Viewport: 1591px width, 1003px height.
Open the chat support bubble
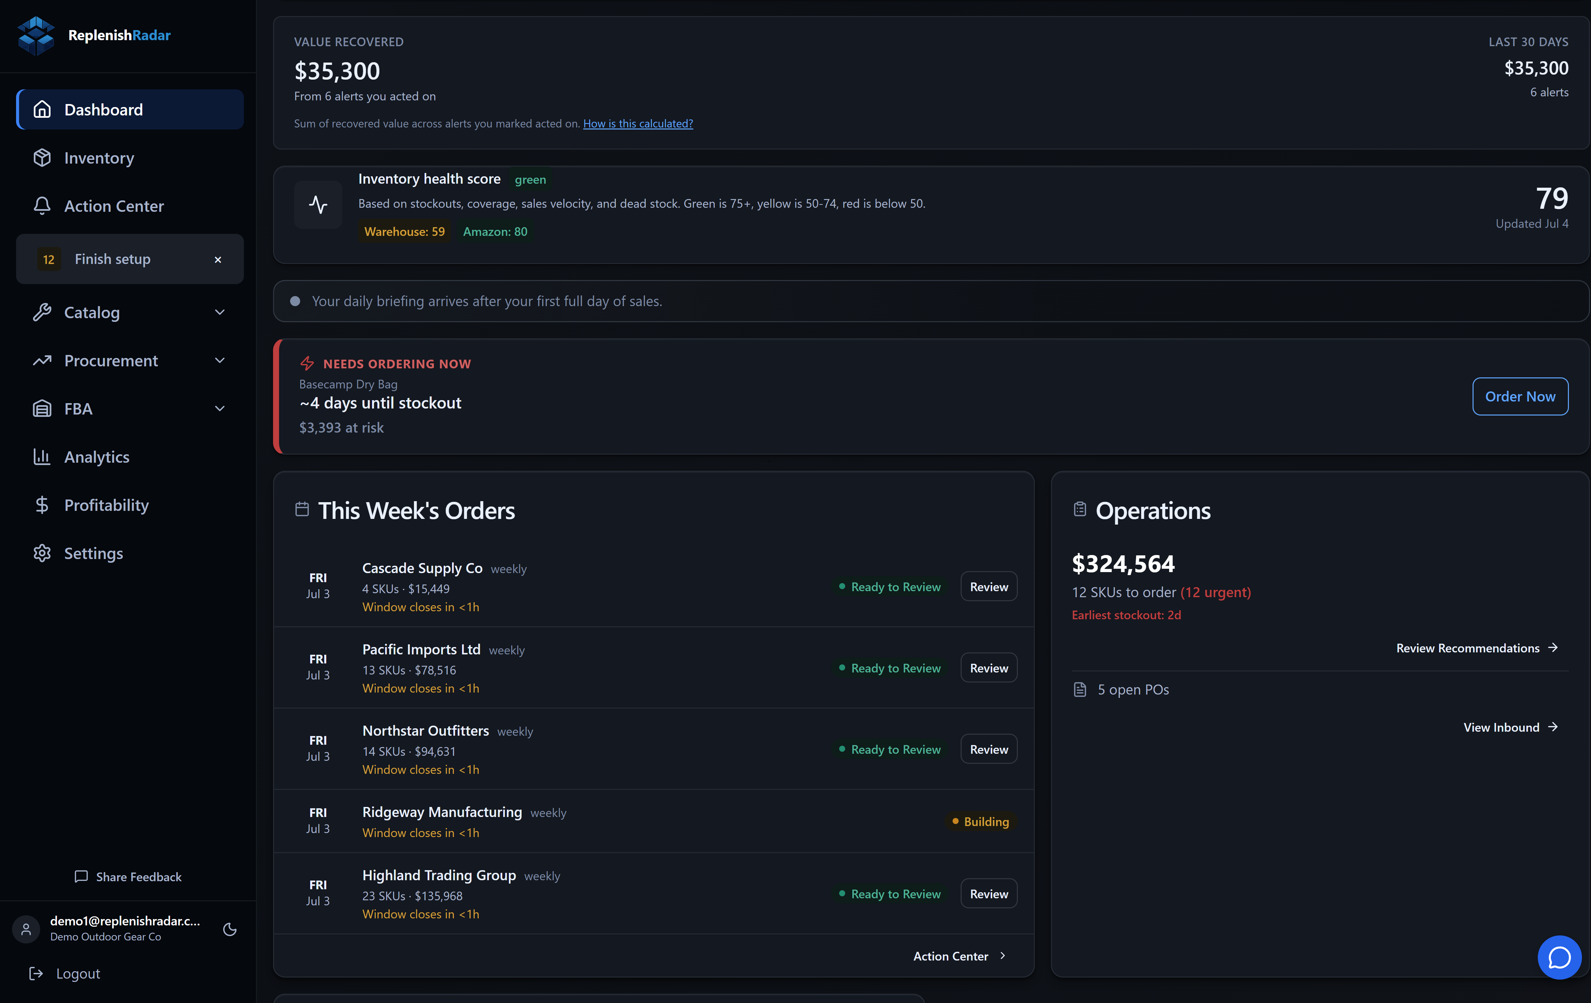click(x=1559, y=958)
